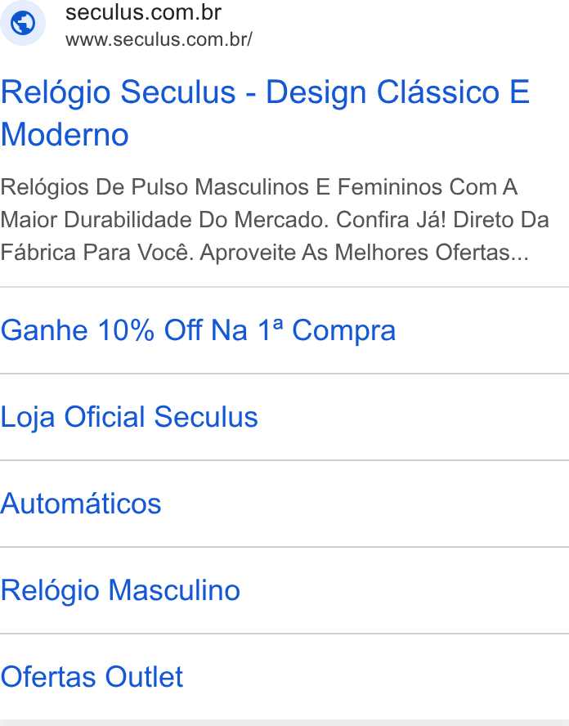Click the www.seculus.com.br/ URL text
Viewport: 569px width, 726px height.
pos(159,40)
